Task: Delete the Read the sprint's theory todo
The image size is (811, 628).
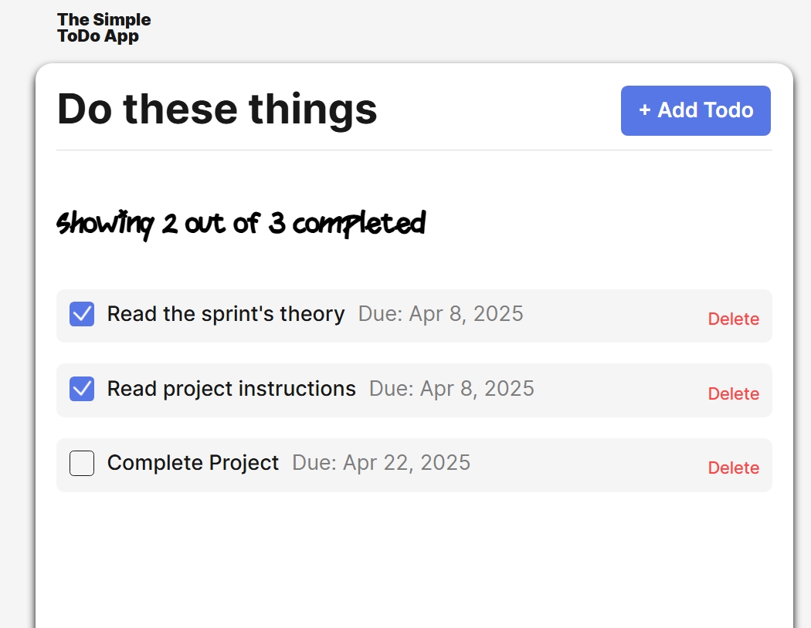Action: pos(733,319)
